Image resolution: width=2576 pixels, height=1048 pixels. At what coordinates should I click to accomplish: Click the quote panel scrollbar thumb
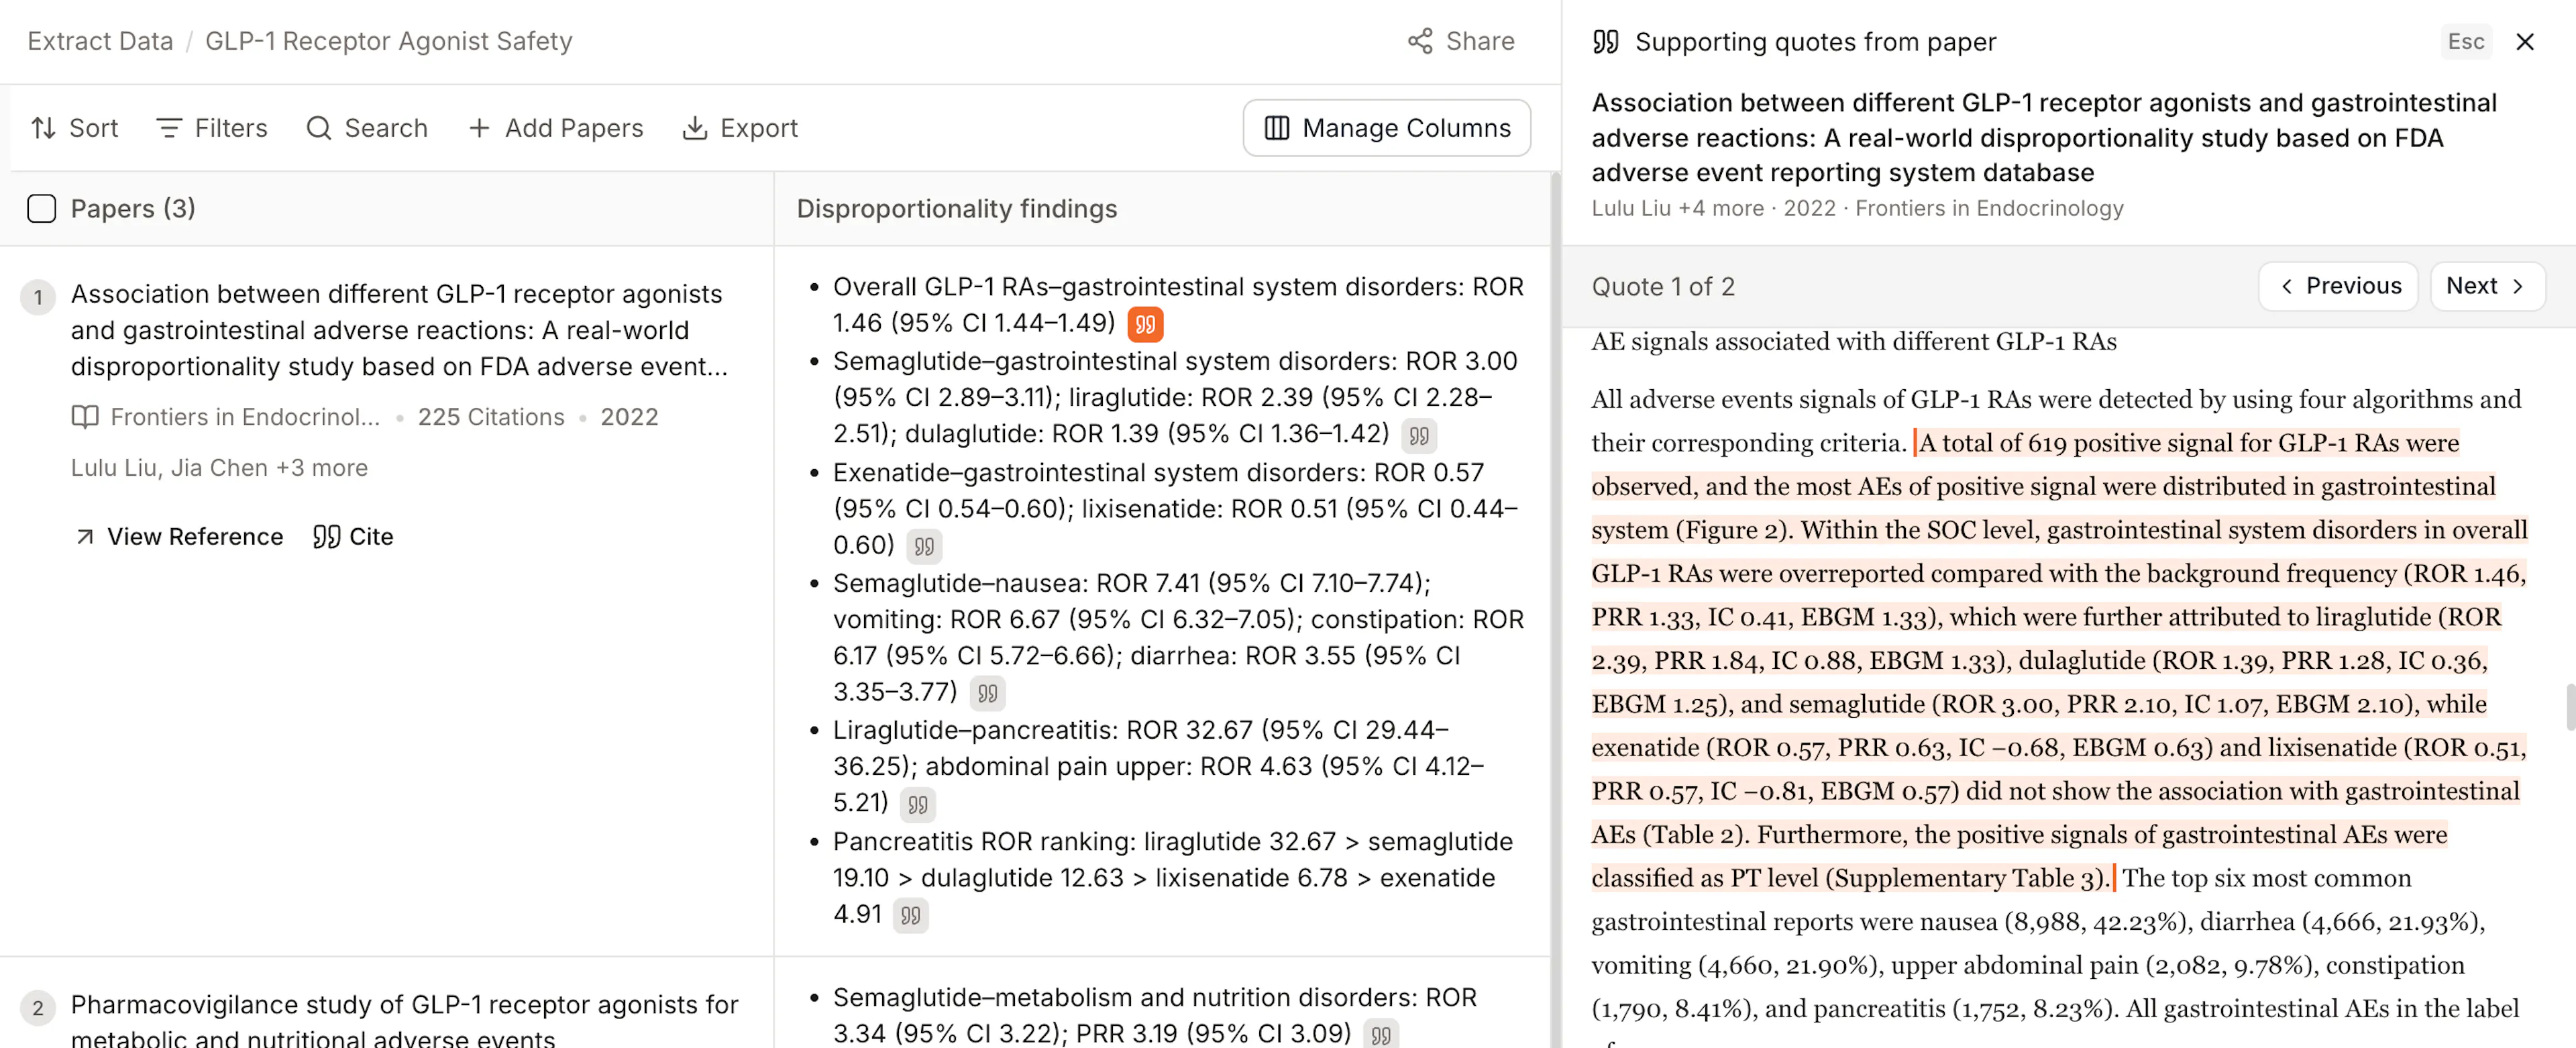pyautogui.click(x=2570, y=707)
